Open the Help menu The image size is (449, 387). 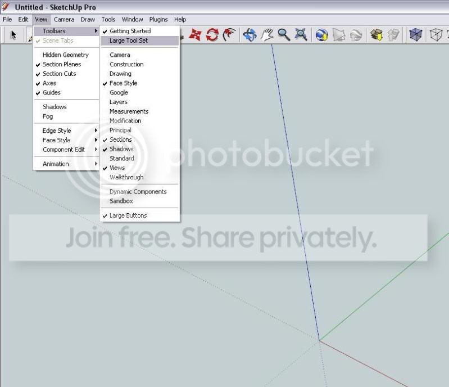[180, 20]
